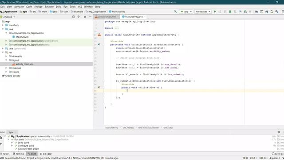Click Sync Project with Gradle Files icon

pos(267,12)
